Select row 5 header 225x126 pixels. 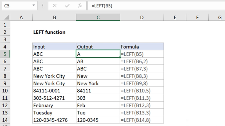(5, 54)
